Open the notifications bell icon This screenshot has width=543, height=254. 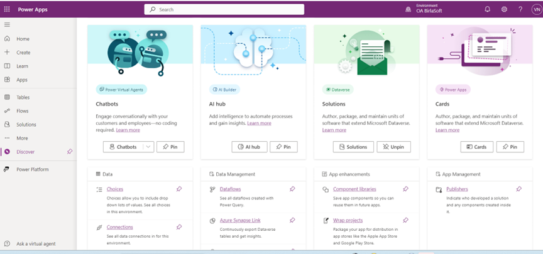pos(487,9)
